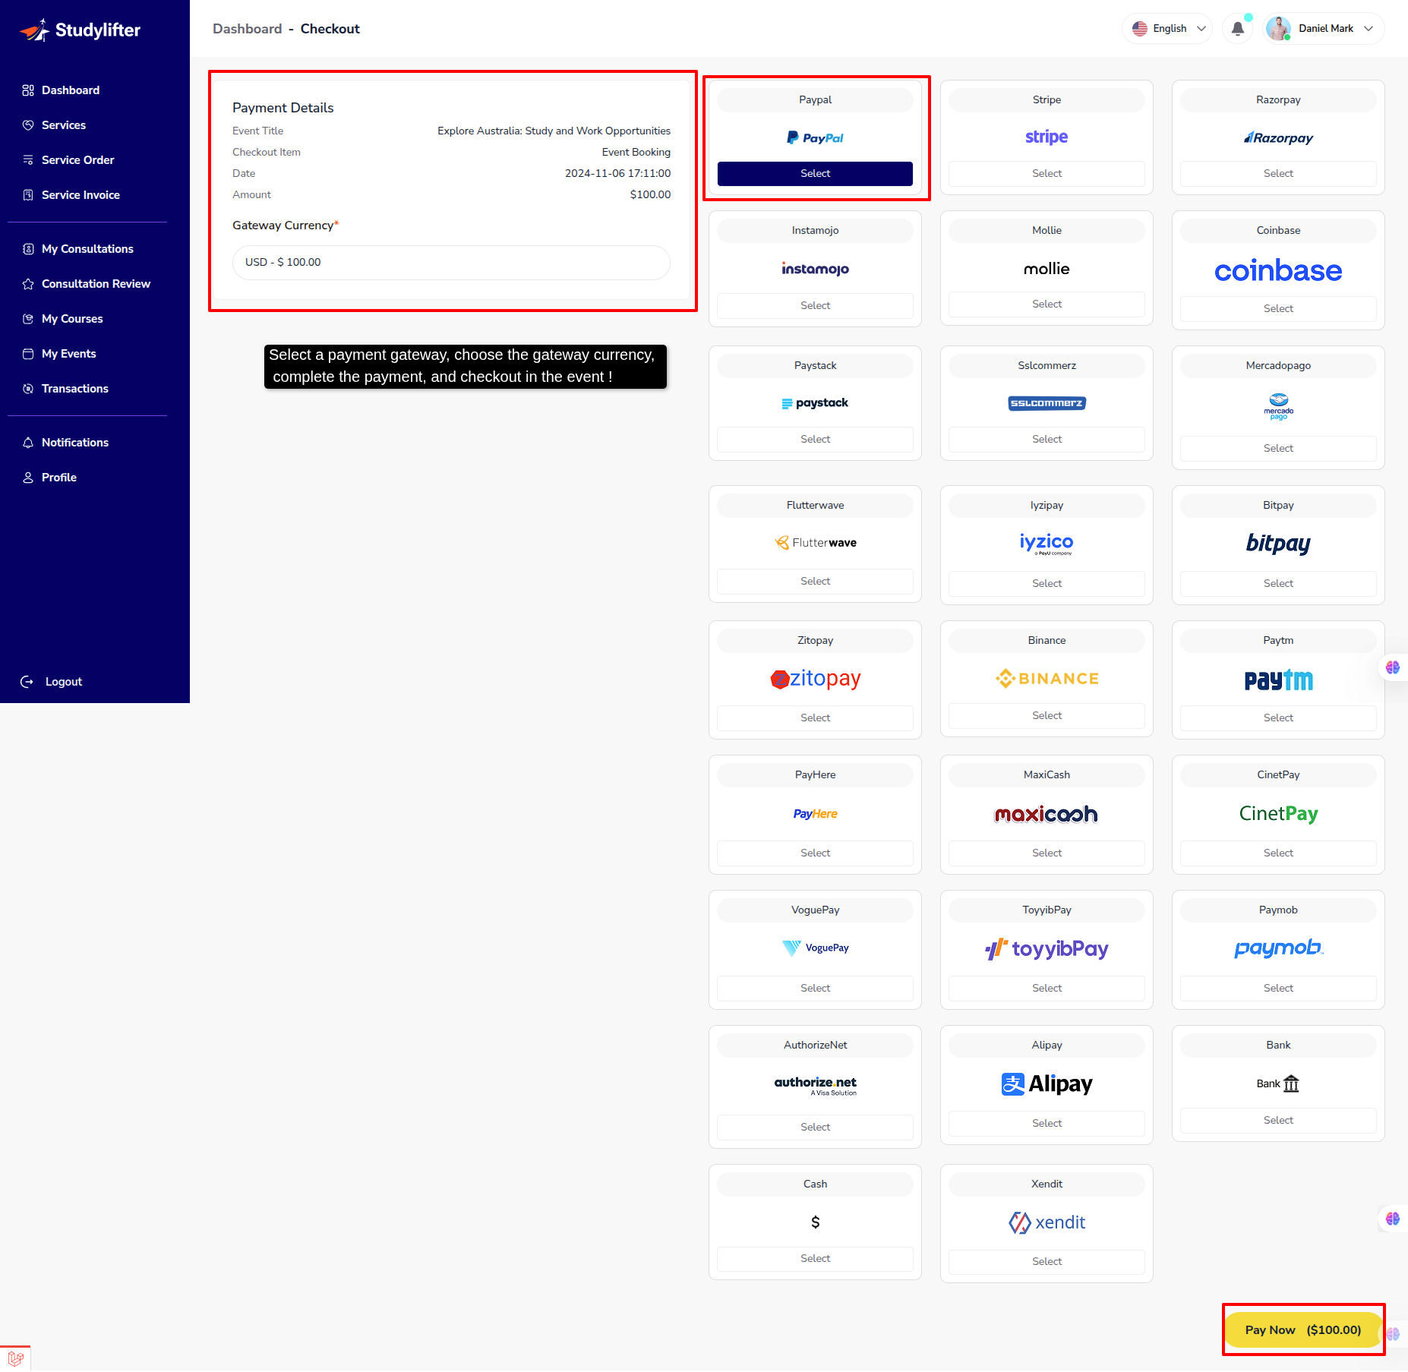Click Dashboard breadcrumb link
Image resolution: width=1408 pixels, height=1372 pixels.
[247, 29]
